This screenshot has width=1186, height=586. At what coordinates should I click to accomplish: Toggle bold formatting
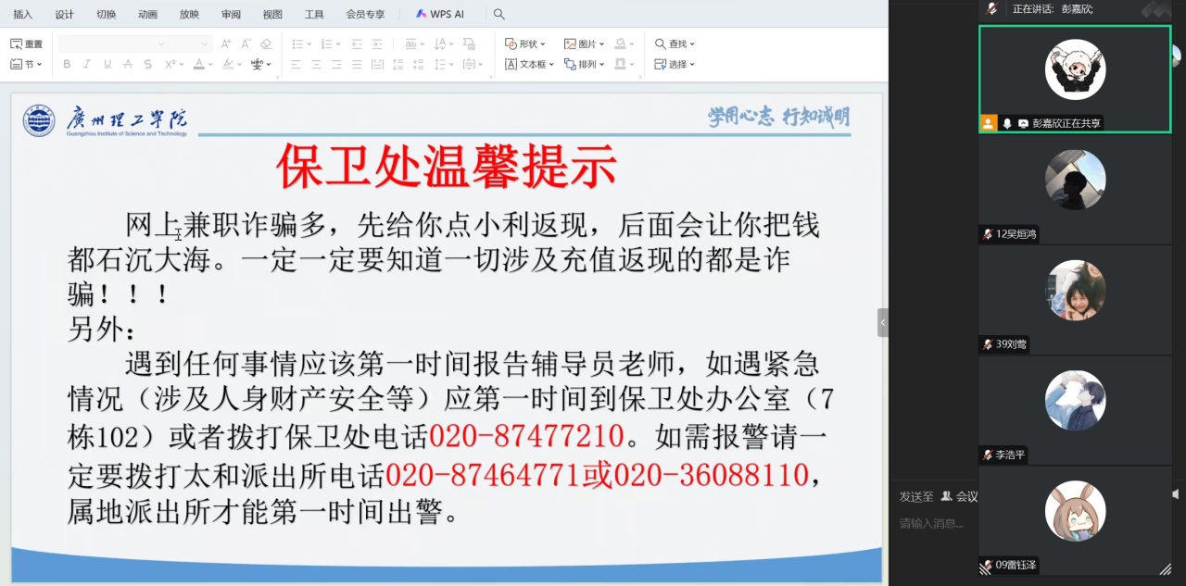(x=67, y=64)
